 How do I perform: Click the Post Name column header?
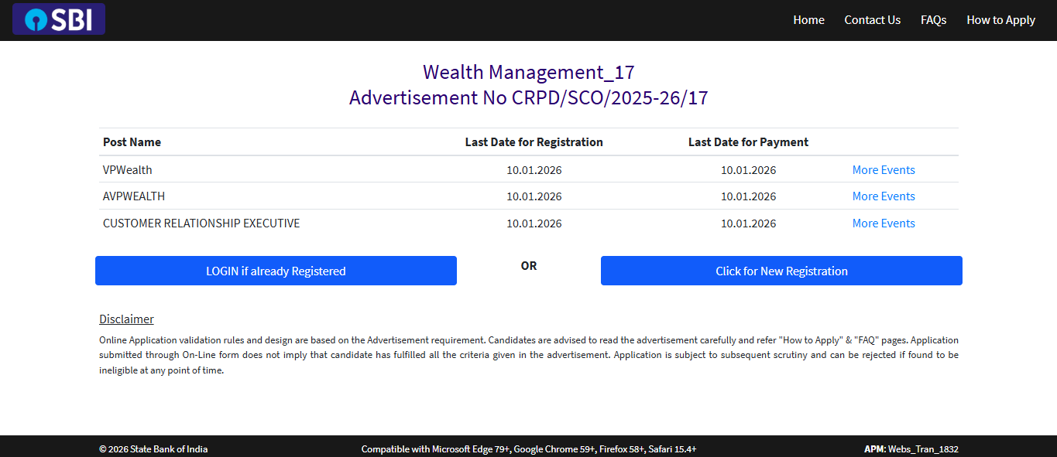[132, 142]
